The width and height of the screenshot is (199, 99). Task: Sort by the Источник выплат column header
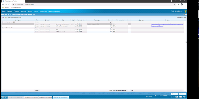coord(120,20)
